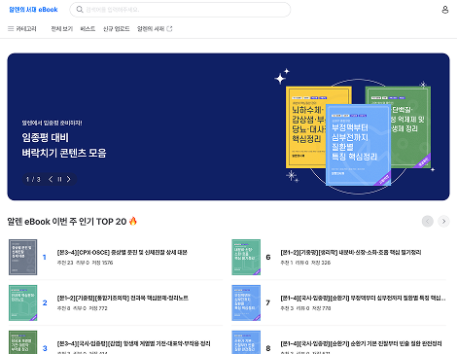This screenshot has width=457, height=354.
Task: Click the '1 / 3' slide counter
Action: click(x=33, y=179)
